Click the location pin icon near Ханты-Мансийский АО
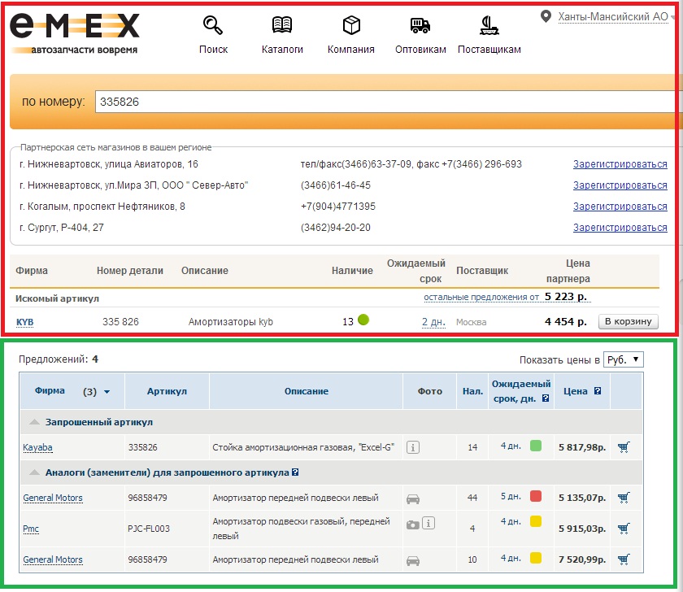The image size is (683, 592). 546,16
